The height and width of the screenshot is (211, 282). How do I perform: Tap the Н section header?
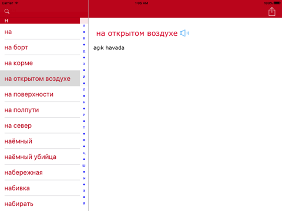point(40,21)
